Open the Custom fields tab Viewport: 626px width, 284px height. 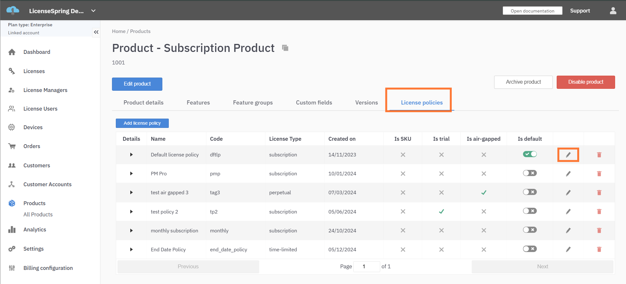(314, 103)
